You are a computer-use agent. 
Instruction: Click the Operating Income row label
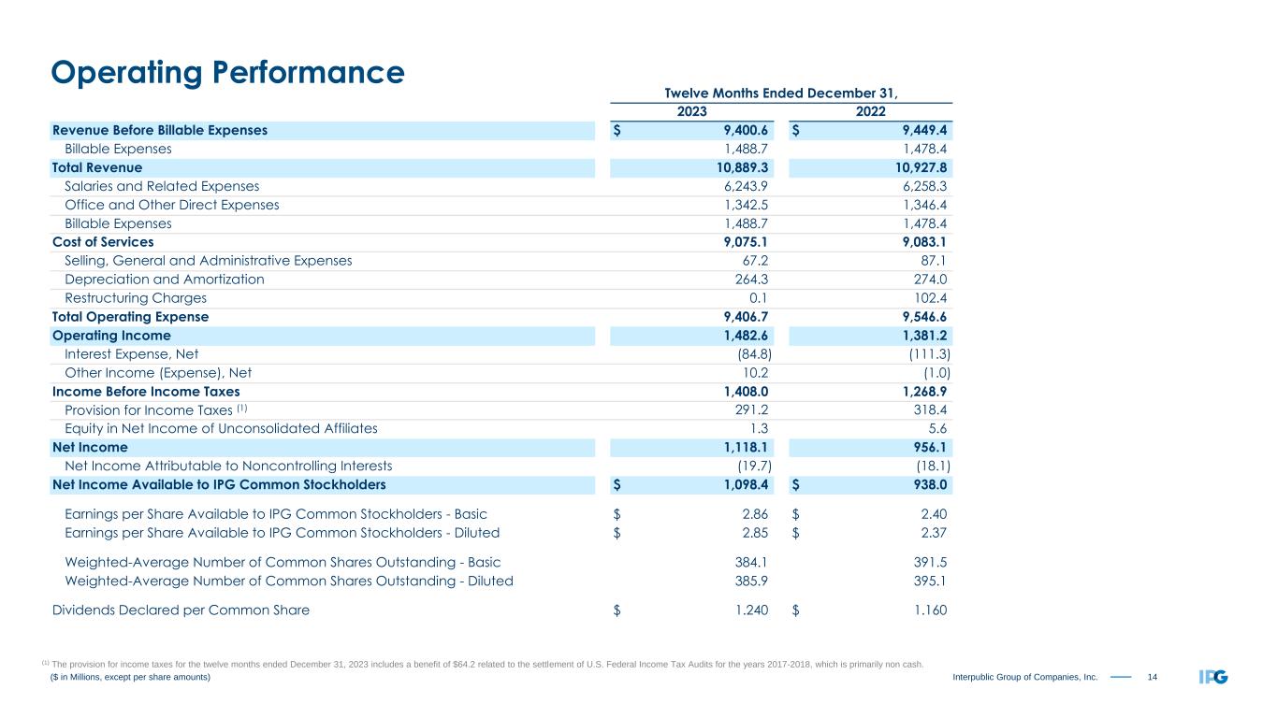pyautogui.click(x=111, y=335)
